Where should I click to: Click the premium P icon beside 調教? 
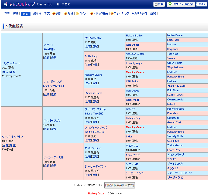pyautogui.click(x=54, y=13)
